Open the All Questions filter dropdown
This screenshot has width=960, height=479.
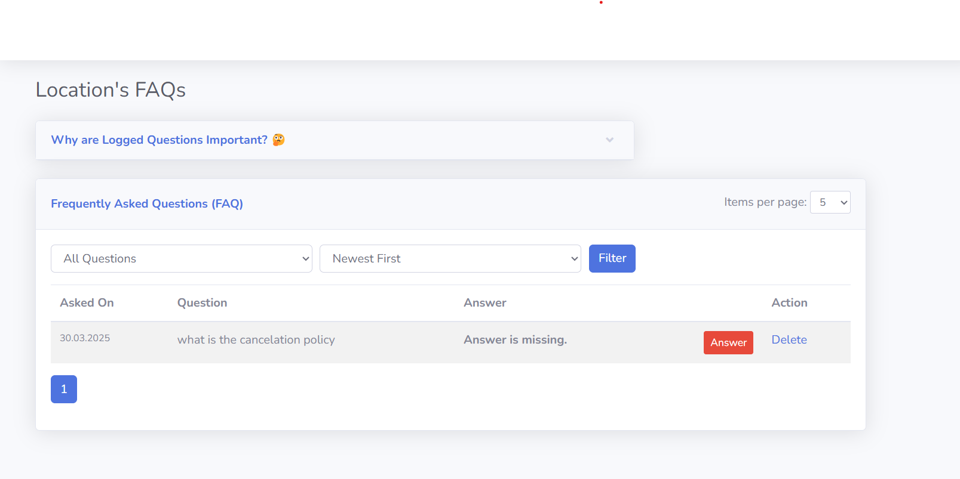pos(182,258)
